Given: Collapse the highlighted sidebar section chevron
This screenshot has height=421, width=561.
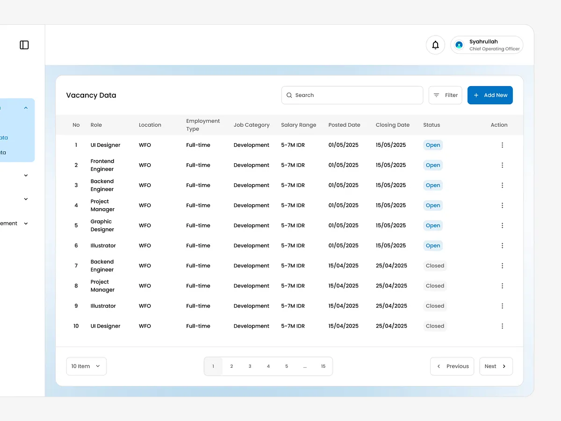Looking at the screenshot, I should (26, 107).
